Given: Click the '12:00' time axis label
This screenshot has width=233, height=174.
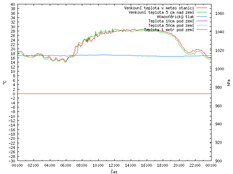Looking at the screenshot, I should (114, 165).
